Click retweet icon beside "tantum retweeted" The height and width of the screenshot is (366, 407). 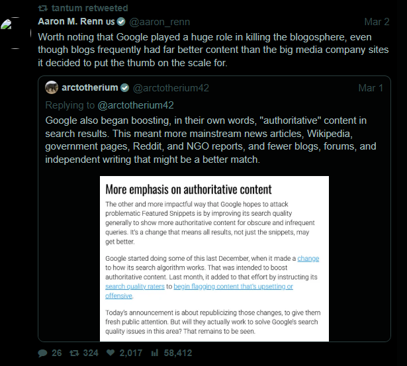[42, 8]
